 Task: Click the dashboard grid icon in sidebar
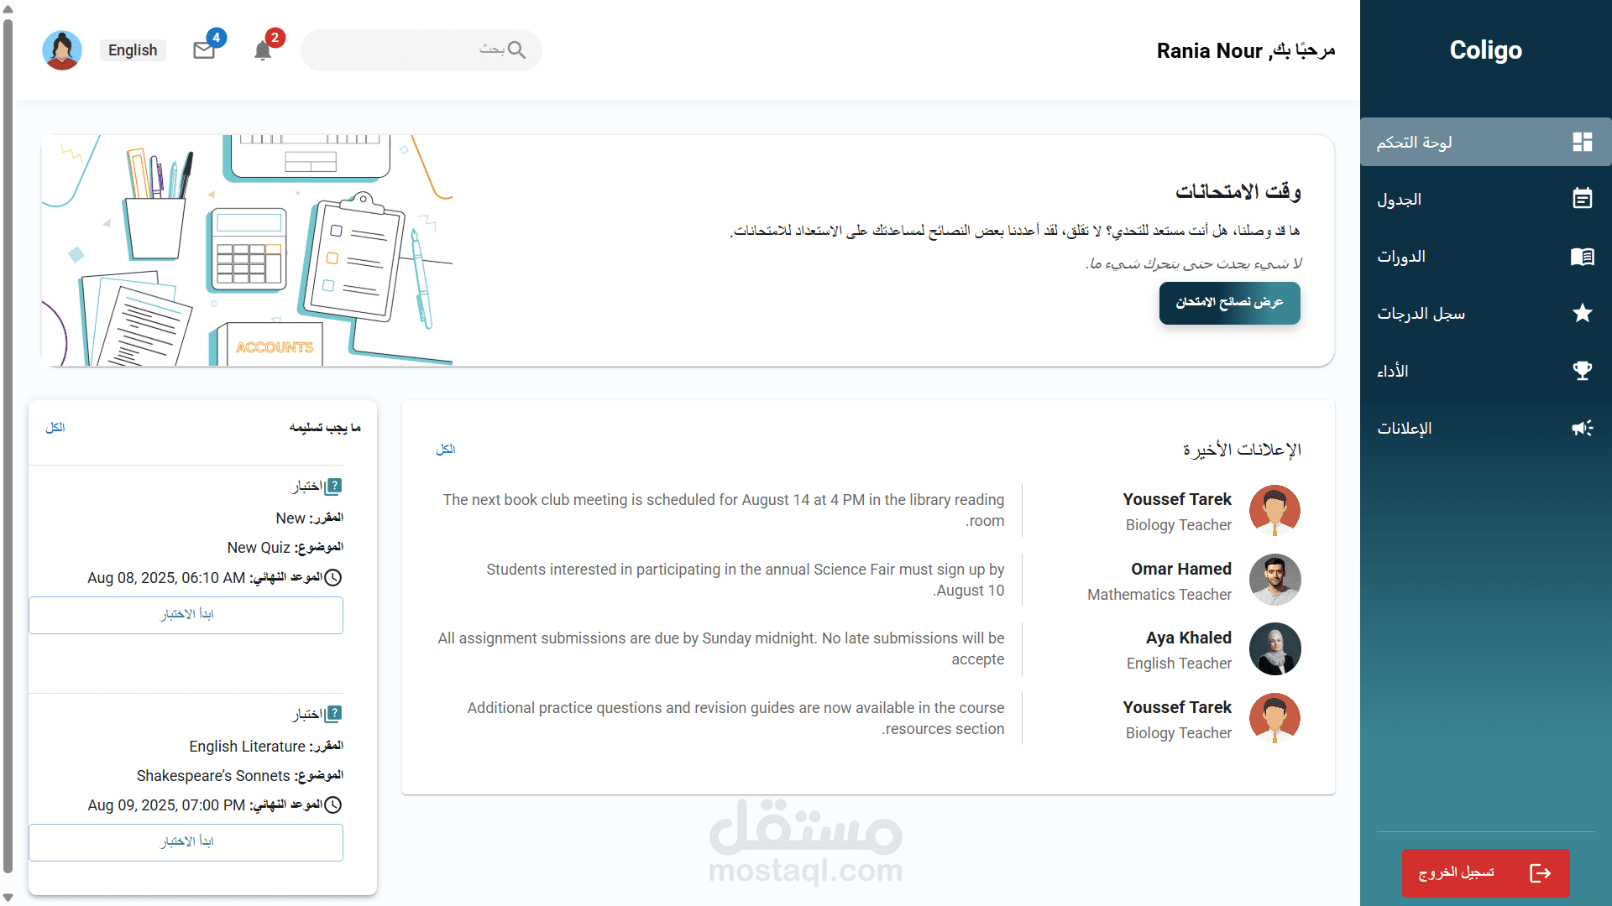click(1582, 142)
